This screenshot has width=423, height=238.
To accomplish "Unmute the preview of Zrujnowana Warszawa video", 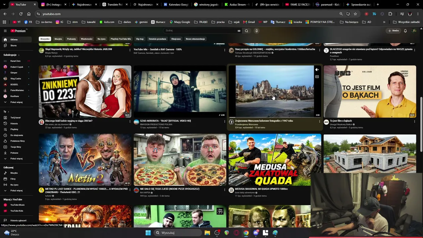I will pyautogui.click(x=317, y=70).
